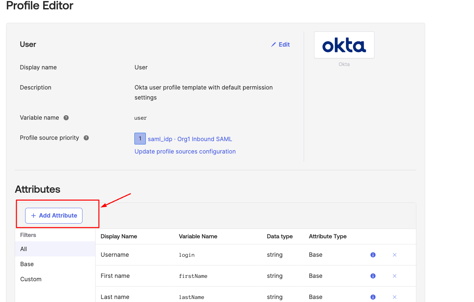Open Update profile sources configuration link
Viewport: 474px width, 302px height.
185,152
